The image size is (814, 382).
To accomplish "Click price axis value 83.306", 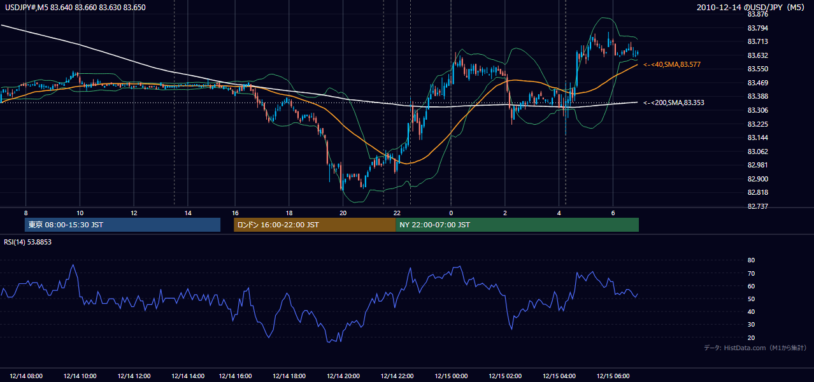I will click(x=757, y=110).
